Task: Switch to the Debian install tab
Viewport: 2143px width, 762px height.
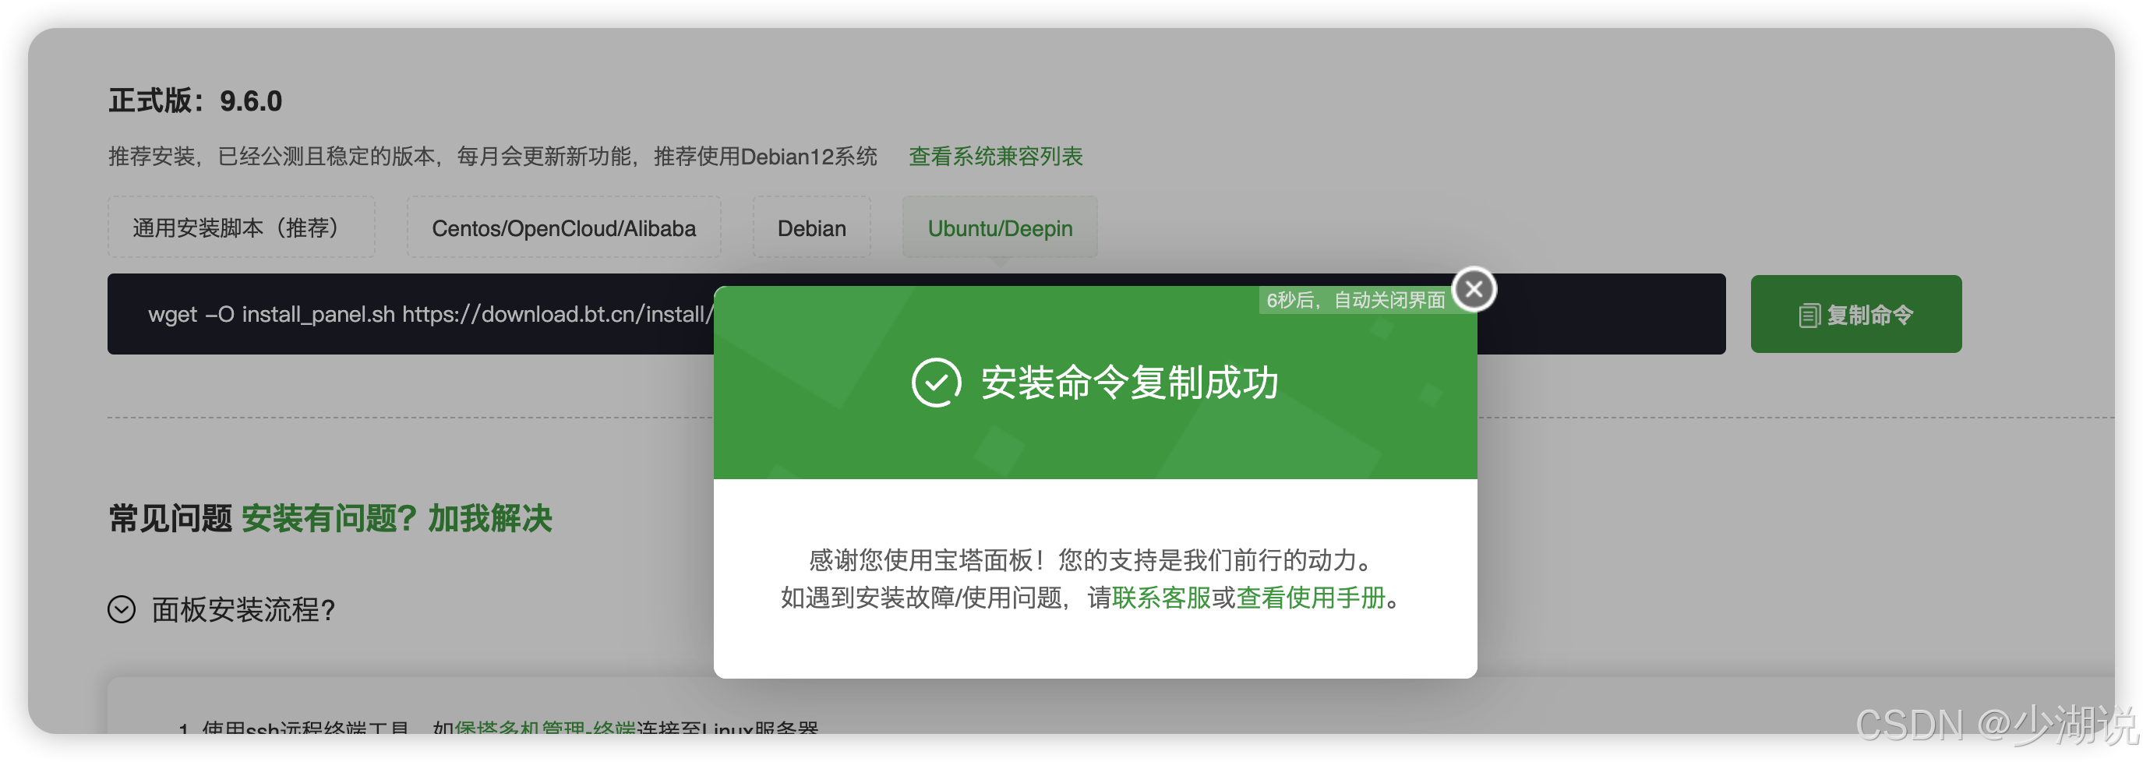Action: pos(811,227)
